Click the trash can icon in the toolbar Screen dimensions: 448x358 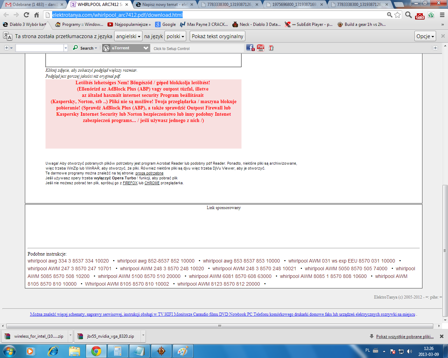pos(271,48)
